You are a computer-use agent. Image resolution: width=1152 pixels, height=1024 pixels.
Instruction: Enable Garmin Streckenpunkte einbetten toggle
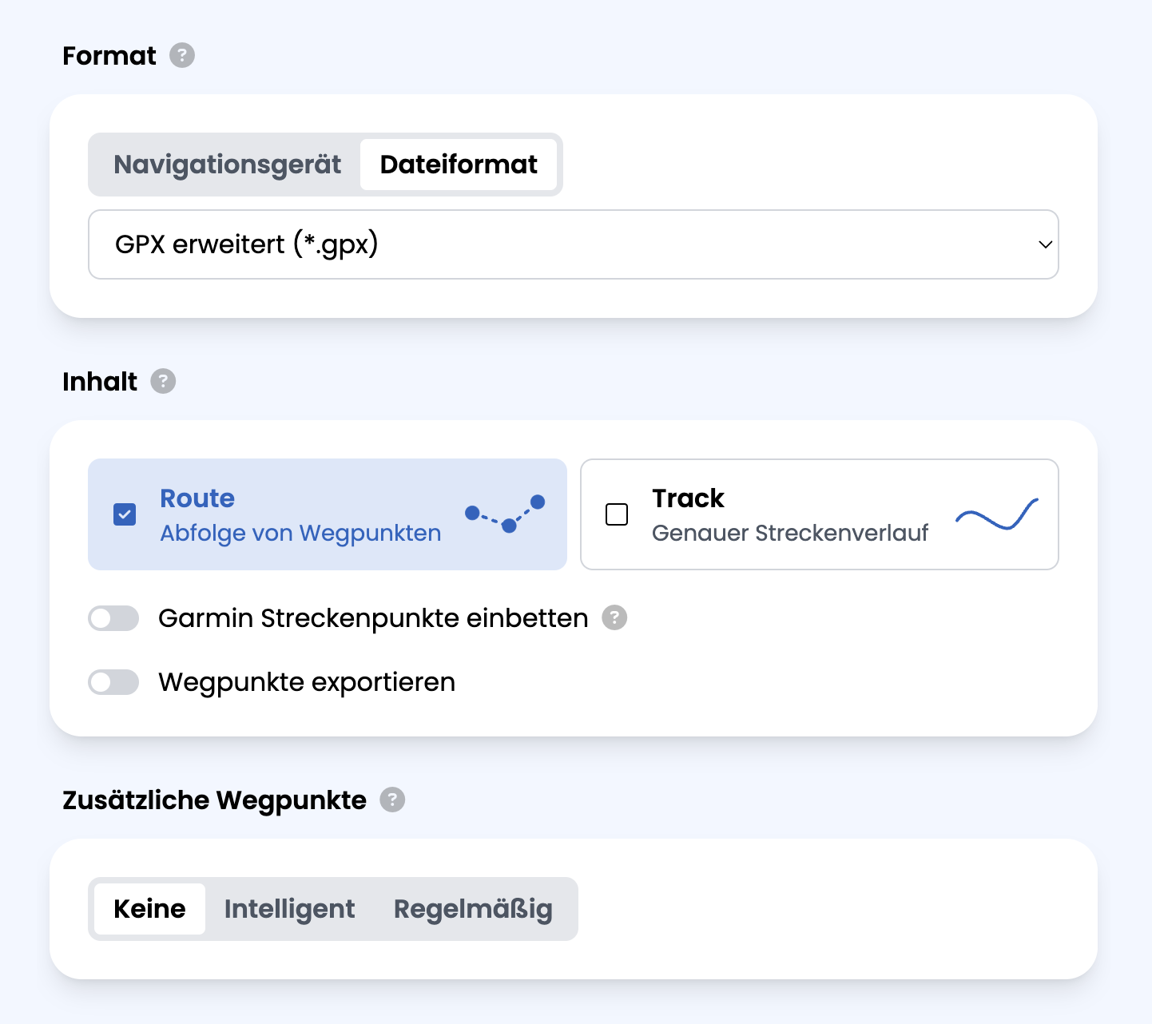113,618
